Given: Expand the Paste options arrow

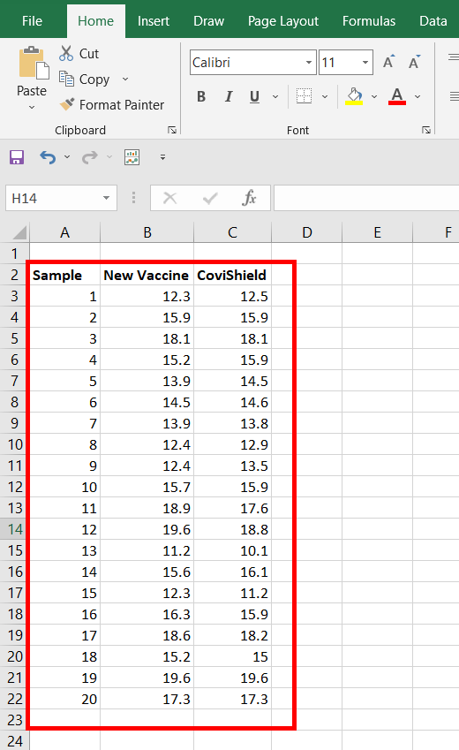Looking at the screenshot, I should click(32, 107).
